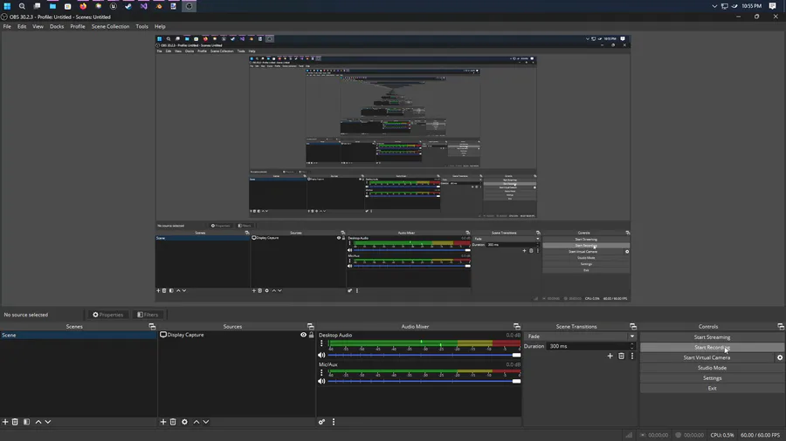Show hidden system tray icons chevron
This screenshot has height=441, width=786.
[714, 6]
